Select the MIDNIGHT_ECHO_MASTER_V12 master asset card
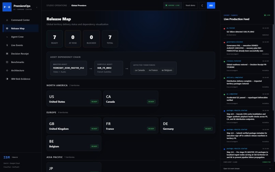 click(69, 68)
